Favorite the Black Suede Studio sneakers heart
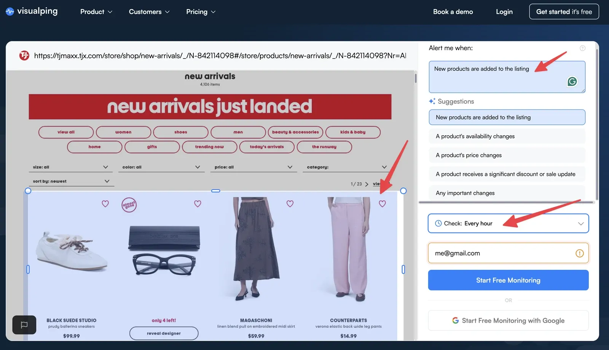 (105, 204)
